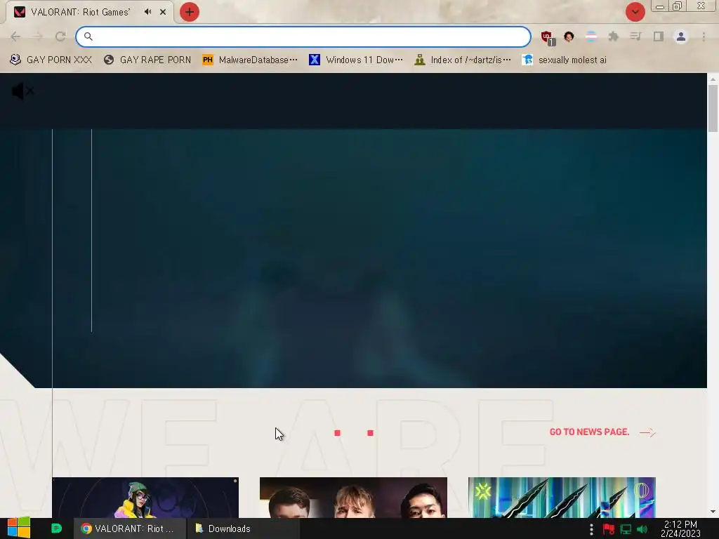Minimize the Chrome window
The width and height of the screenshot is (719, 539).
point(660,6)
